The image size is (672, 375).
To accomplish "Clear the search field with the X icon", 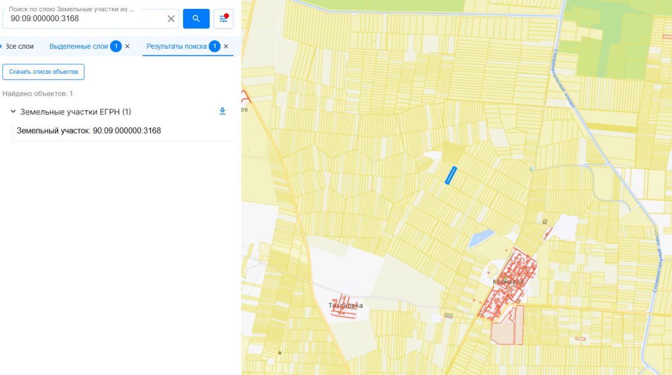I will 171,18.
